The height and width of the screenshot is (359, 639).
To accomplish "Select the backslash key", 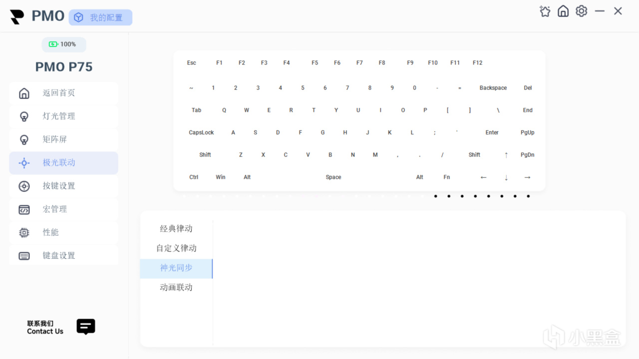I will point(498,110).
